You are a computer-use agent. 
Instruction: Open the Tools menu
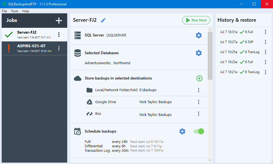click(x=14, y=11)
